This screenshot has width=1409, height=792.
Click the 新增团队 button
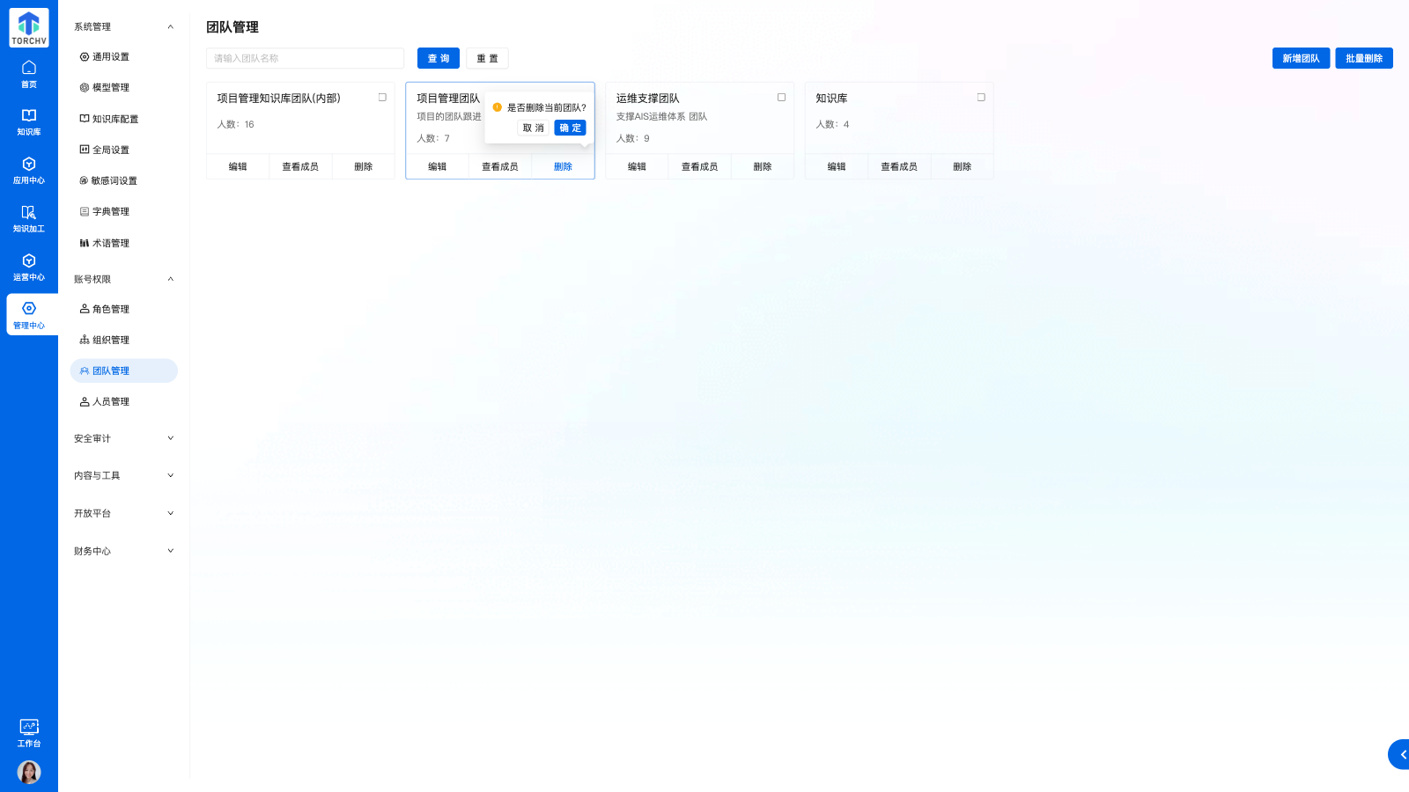point(1301,57)
